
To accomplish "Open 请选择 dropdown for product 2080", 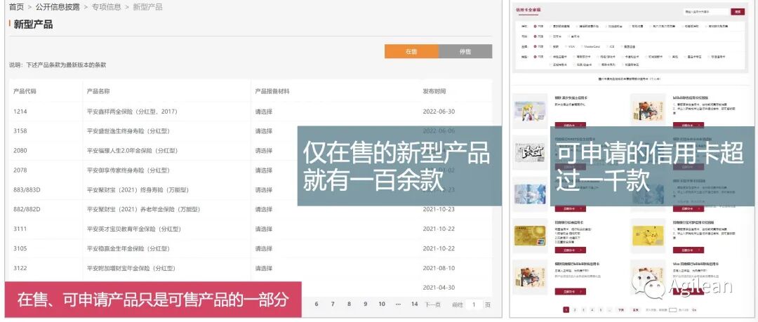I will (x=264, y=151).
